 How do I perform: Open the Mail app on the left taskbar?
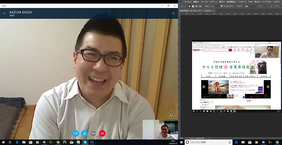tap(72, 142)
